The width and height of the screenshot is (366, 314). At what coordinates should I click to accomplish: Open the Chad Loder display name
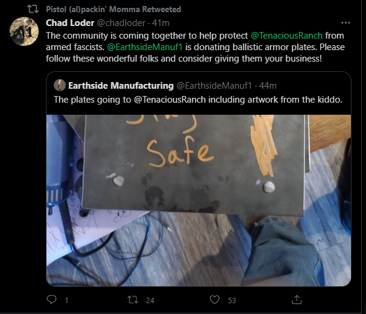tap(70, 23)
